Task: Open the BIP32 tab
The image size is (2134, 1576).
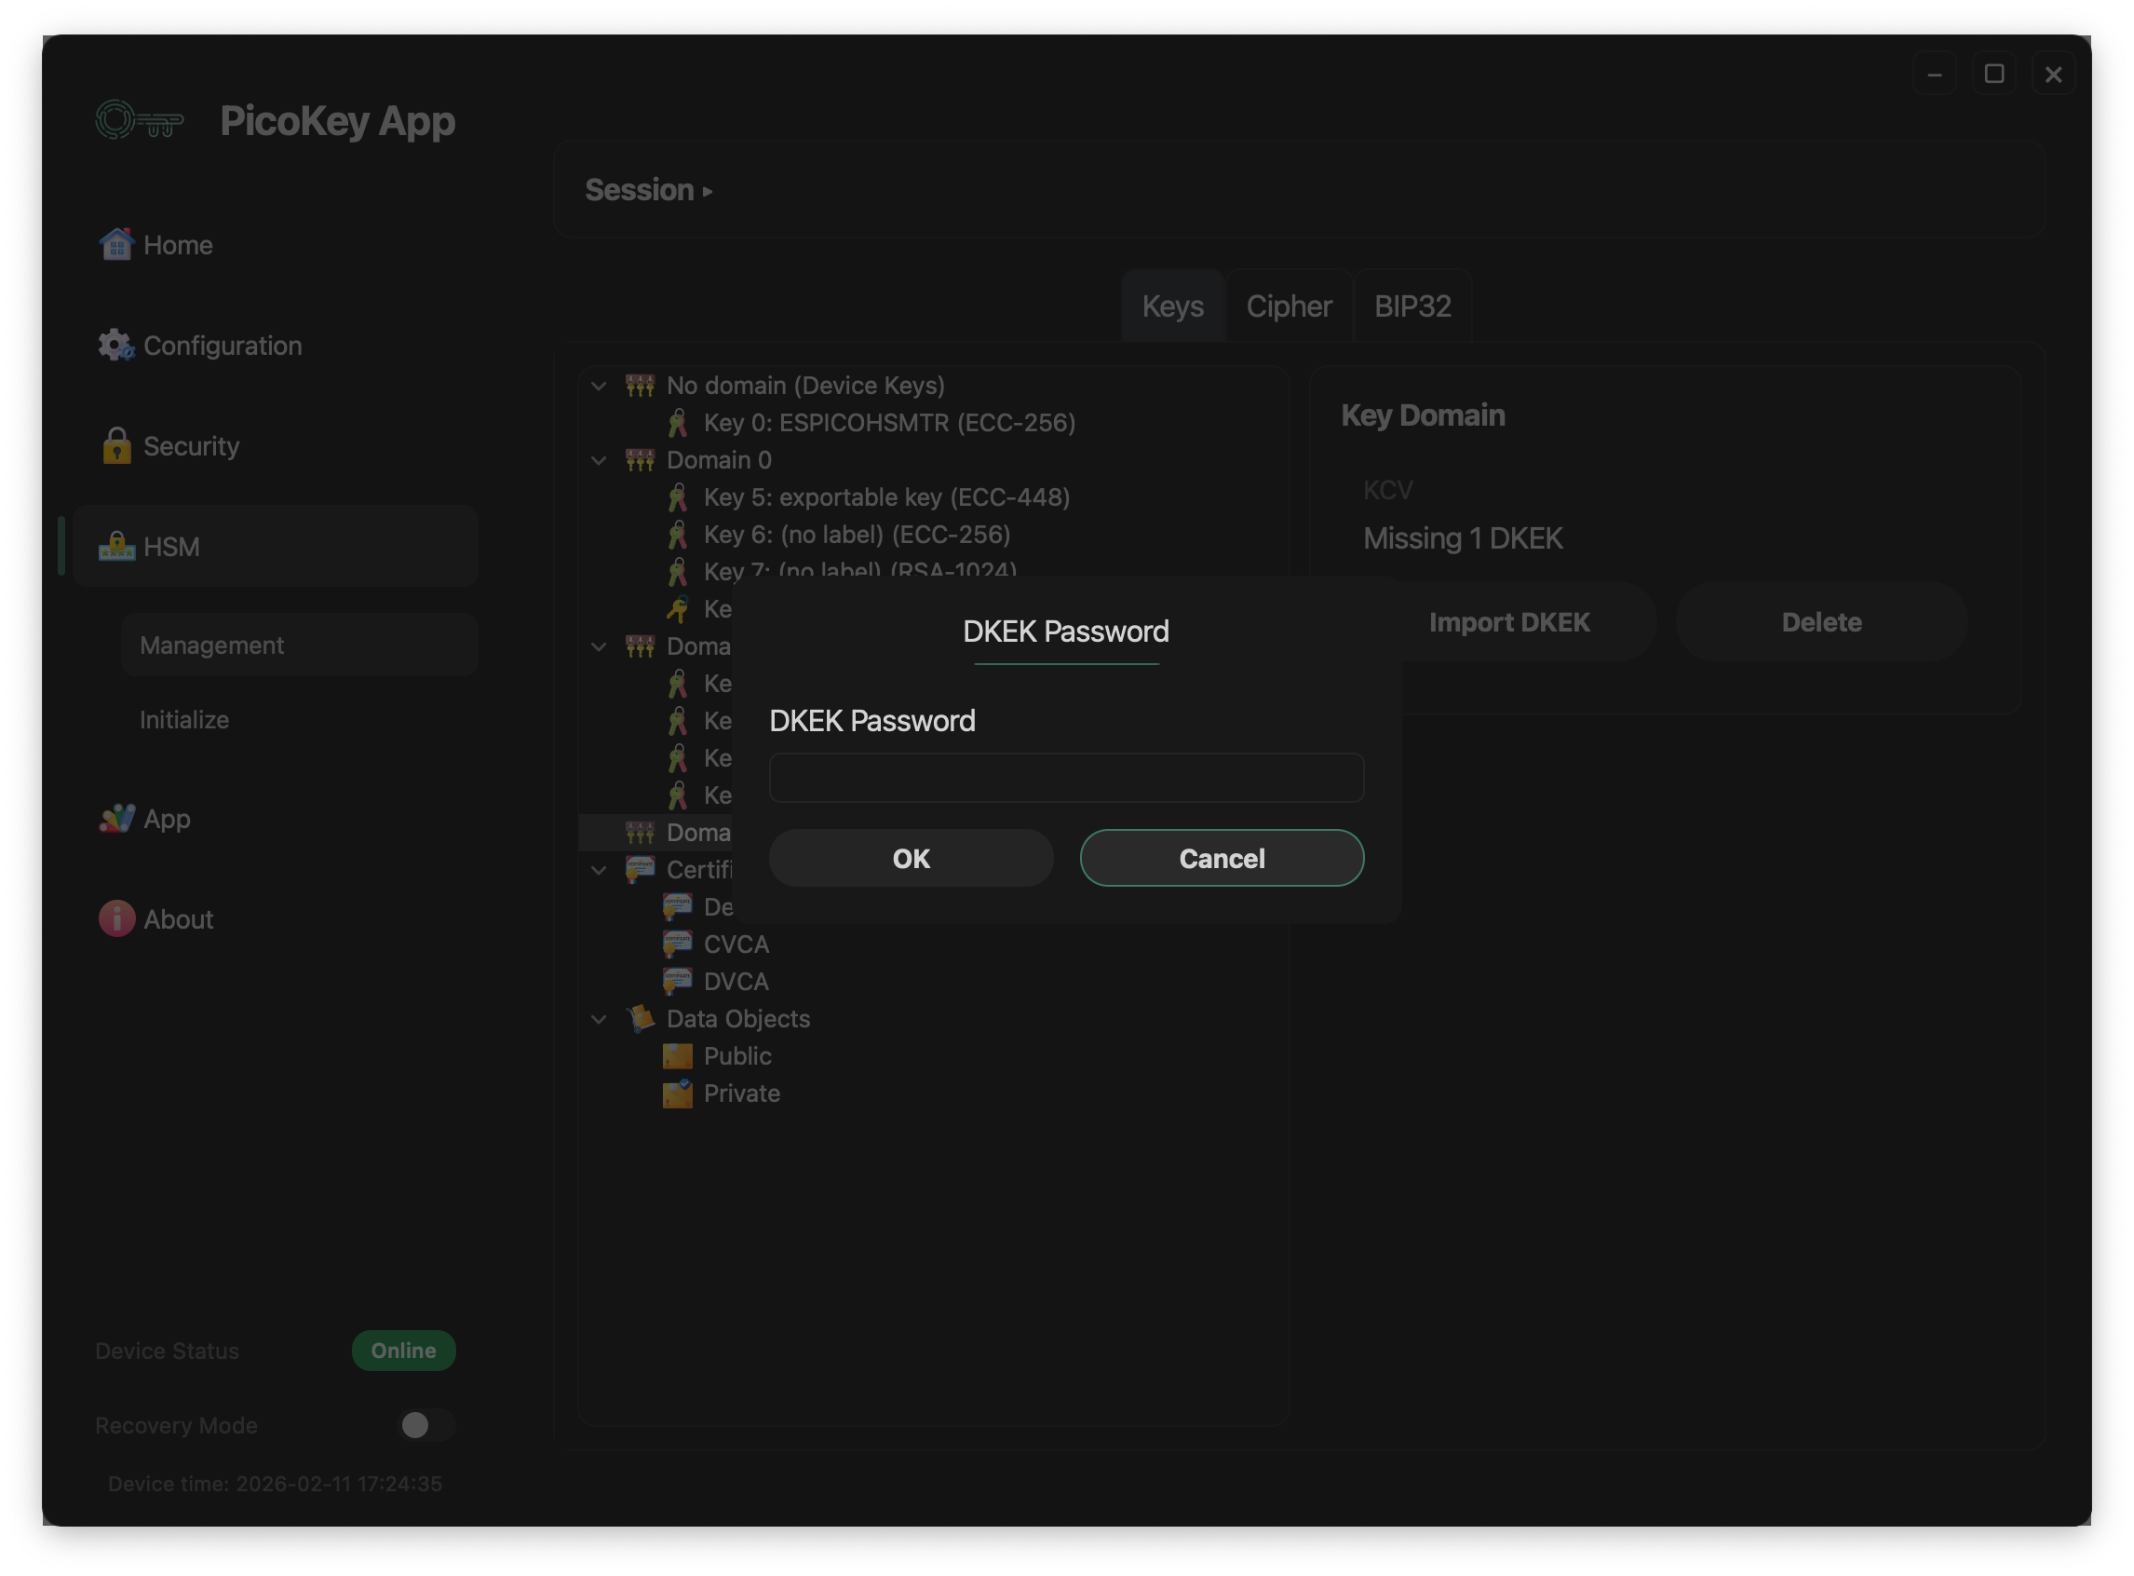Action: click(x=1412, y=306)
